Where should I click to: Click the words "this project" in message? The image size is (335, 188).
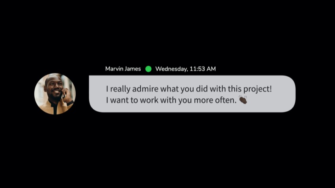click(250, 89)
